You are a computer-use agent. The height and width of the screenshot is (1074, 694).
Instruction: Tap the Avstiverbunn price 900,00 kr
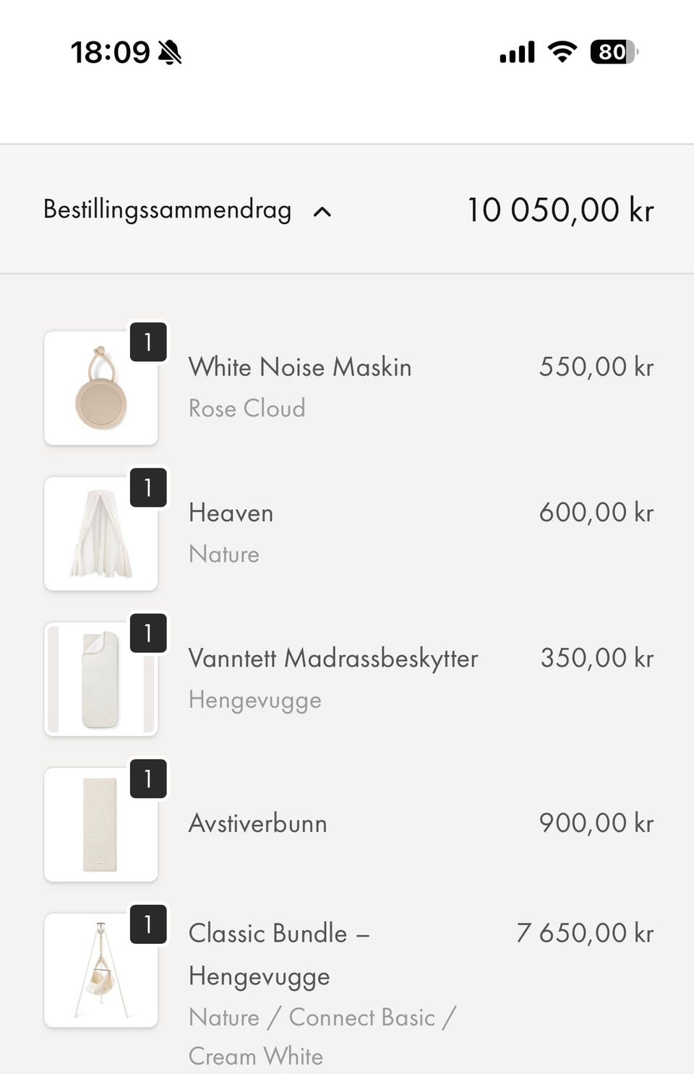coord(596,823)
